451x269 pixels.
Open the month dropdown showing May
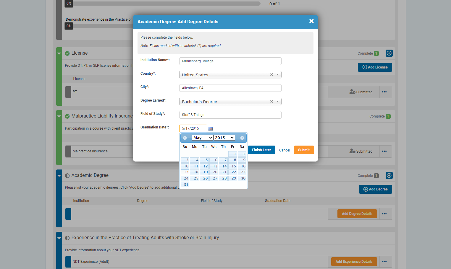click(x=203, y=138)
